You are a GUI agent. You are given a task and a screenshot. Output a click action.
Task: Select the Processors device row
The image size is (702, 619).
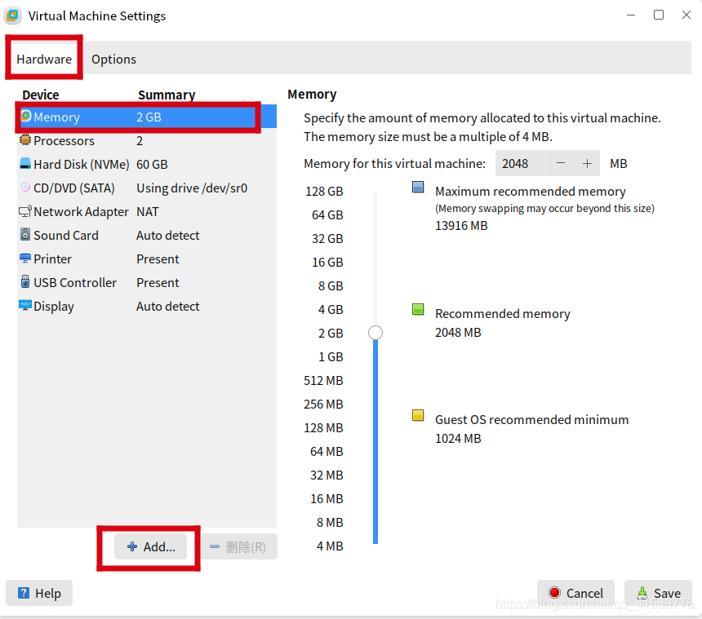point(147,140)
